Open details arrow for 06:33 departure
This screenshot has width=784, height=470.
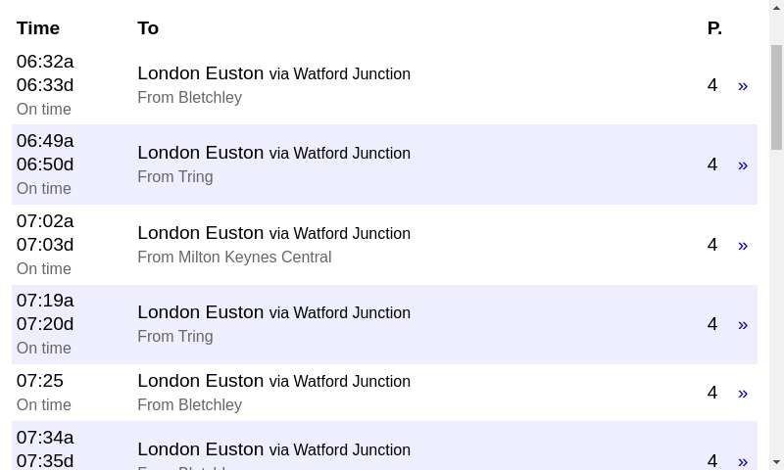pyautogui.click(x=742, y=86)
